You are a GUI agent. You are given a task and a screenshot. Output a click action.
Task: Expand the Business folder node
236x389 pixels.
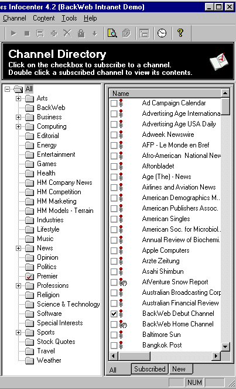pos(18,117)
